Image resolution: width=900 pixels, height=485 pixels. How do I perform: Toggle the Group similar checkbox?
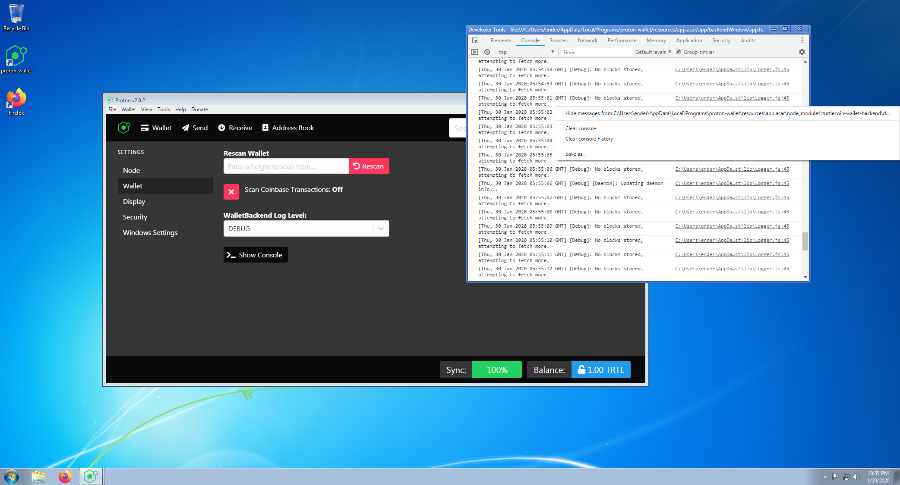[x=678, y=52]
